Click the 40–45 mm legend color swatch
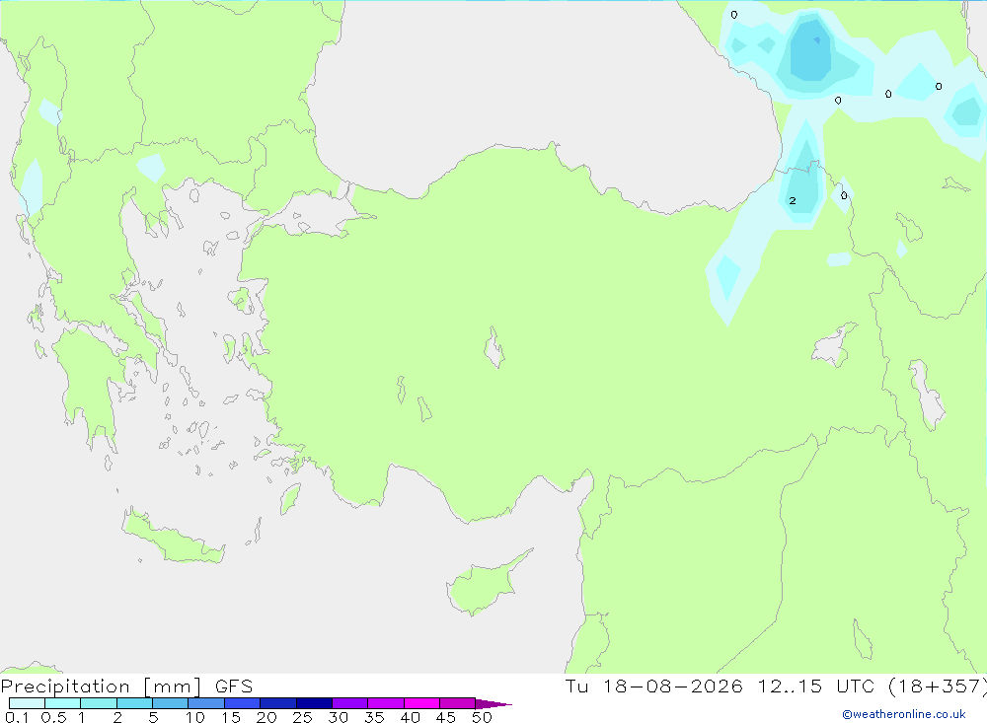 pos(421,703)
